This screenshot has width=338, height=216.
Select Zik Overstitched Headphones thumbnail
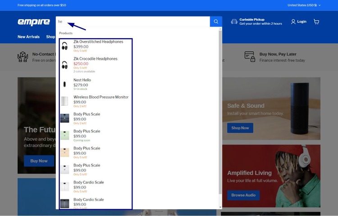64,46
